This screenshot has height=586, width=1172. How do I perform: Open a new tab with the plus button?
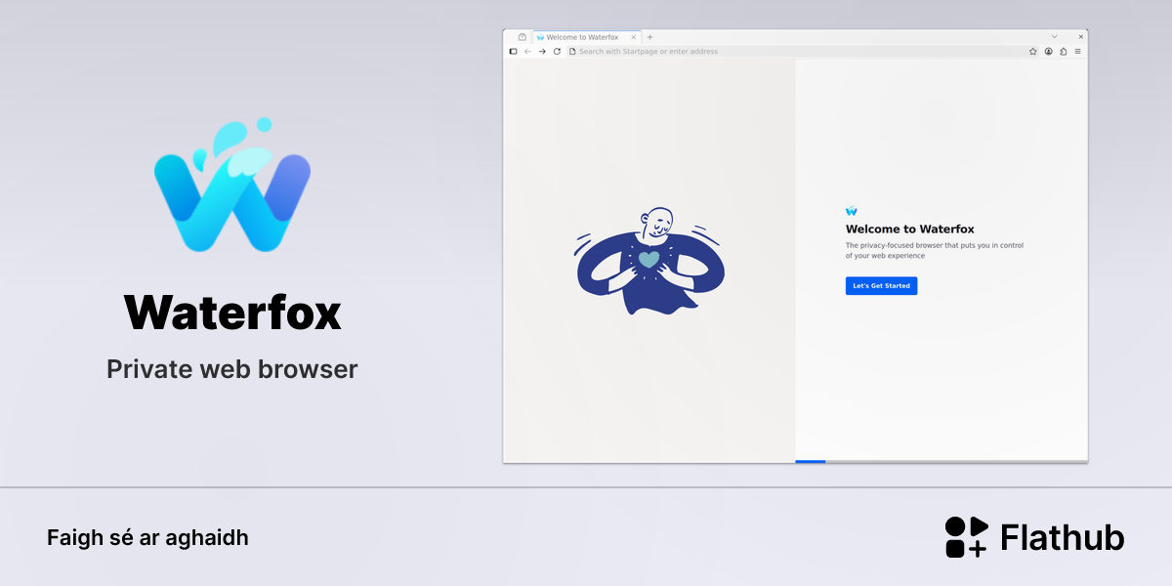click(650, 37)
